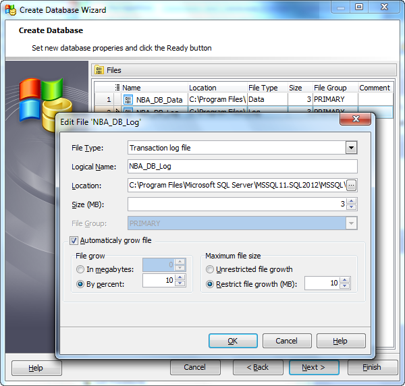Select the In megabytes radio option
Screen dimensions: 405x386
80,269
